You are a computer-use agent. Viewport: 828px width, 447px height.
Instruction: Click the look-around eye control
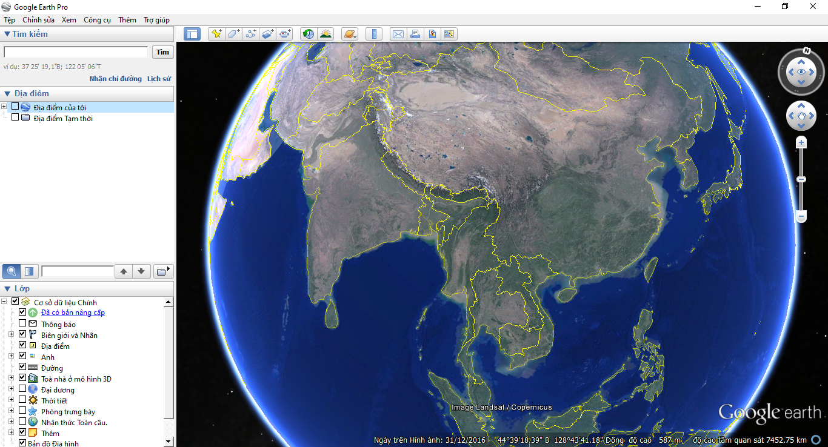point(801,72)
